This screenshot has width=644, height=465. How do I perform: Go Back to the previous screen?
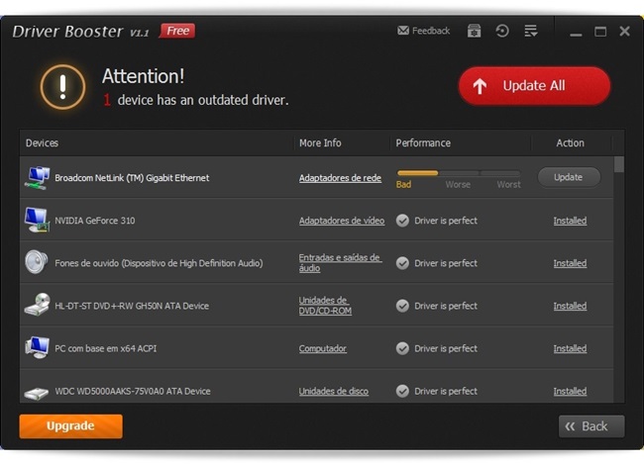(x=591, y=426)
